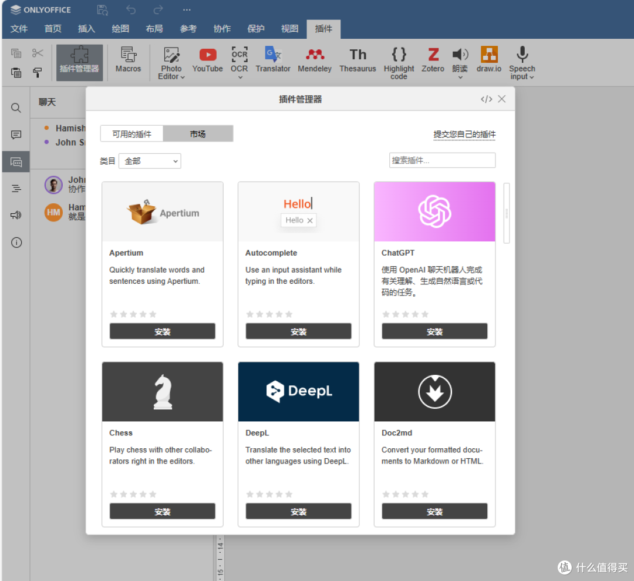
Task: Open the Zotero plugin
Action: point(433,60)
